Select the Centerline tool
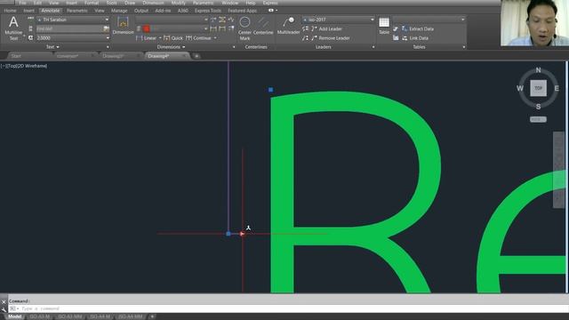The width and height of the screenshot is (569, 320). [x=263, y=26]
